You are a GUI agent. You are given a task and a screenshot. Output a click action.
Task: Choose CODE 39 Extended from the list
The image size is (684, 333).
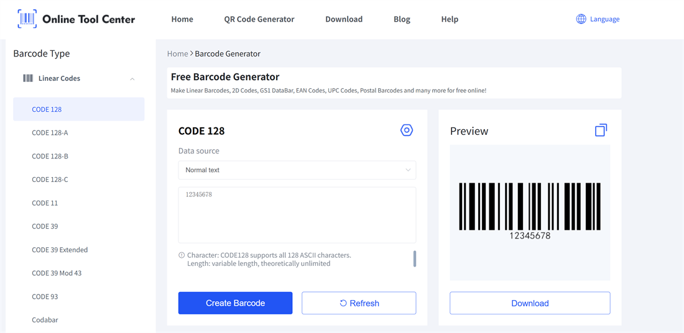pos(60,250)
